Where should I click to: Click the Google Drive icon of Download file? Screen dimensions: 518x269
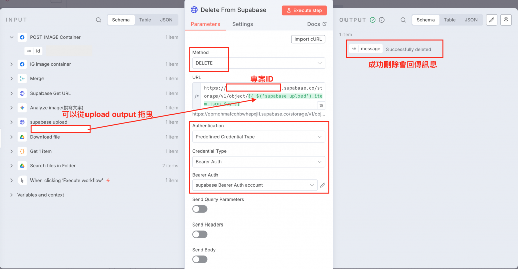pyautogui.click(x=22, y=137)
